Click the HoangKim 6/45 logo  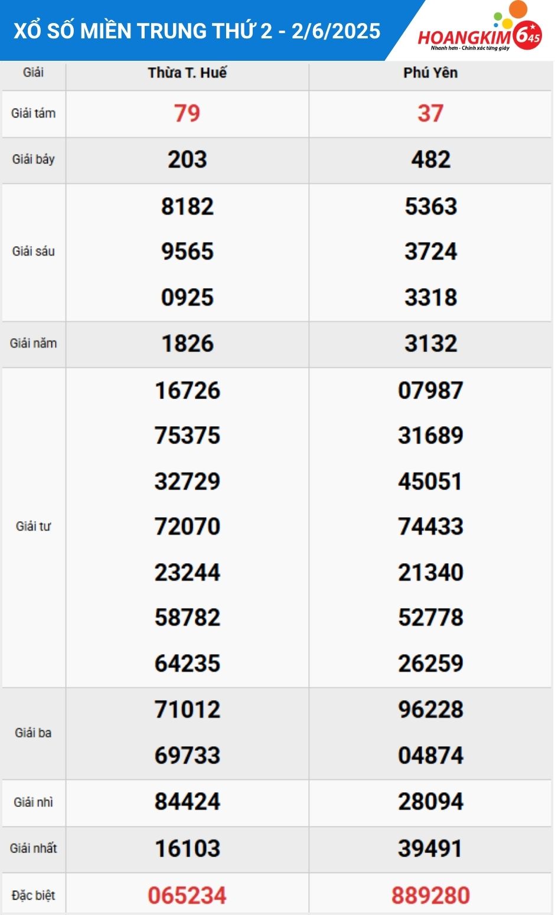[x=479, y=30]
